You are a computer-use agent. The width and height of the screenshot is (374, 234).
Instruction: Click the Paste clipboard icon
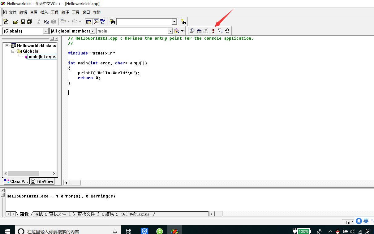click(54, 22)
